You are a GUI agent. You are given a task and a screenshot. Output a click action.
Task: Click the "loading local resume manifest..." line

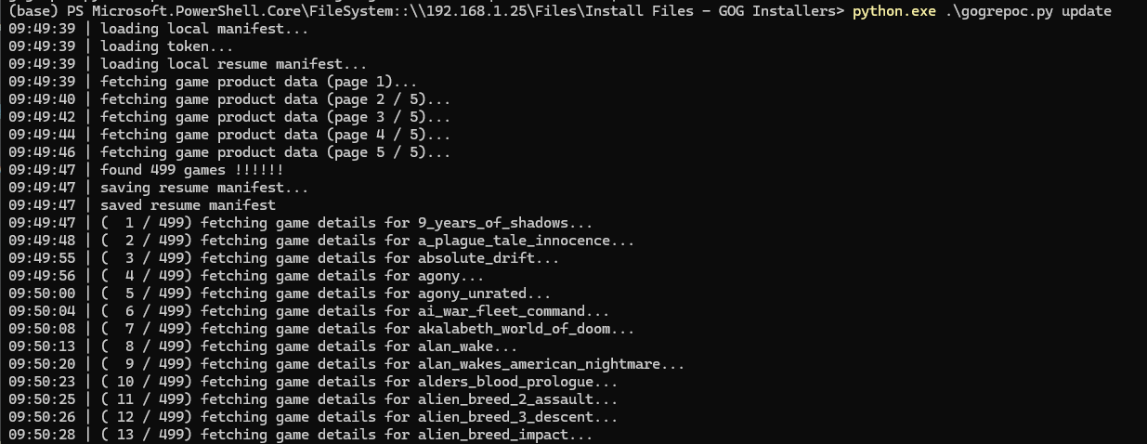pyautogui.click(x=232, y=64)
